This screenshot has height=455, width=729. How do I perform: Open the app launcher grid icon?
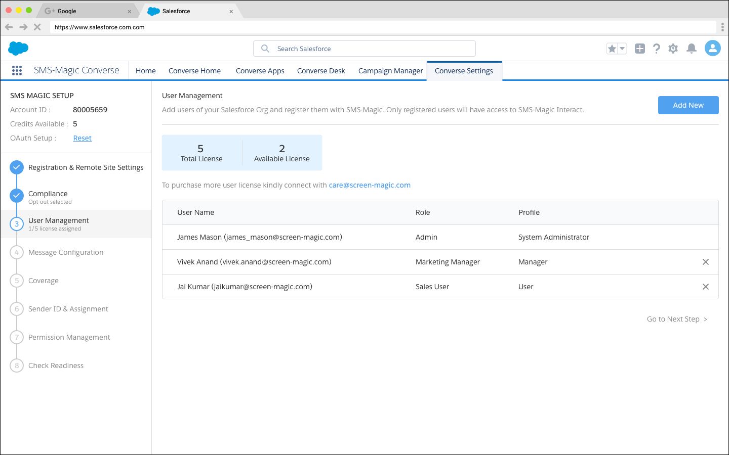[17, 71]
